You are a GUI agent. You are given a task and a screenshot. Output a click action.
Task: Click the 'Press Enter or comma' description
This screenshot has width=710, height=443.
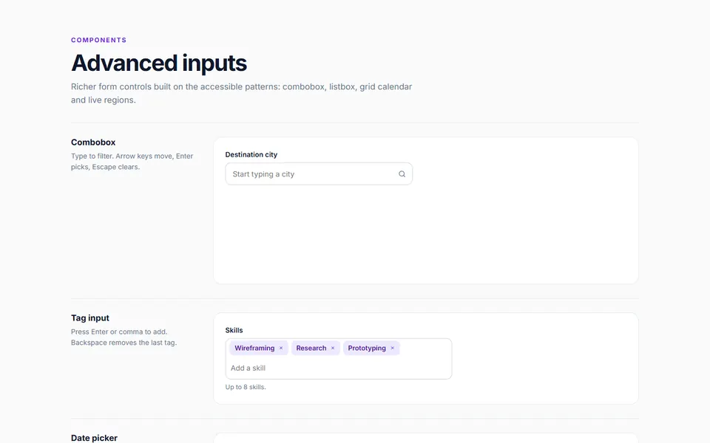point(124,337)
